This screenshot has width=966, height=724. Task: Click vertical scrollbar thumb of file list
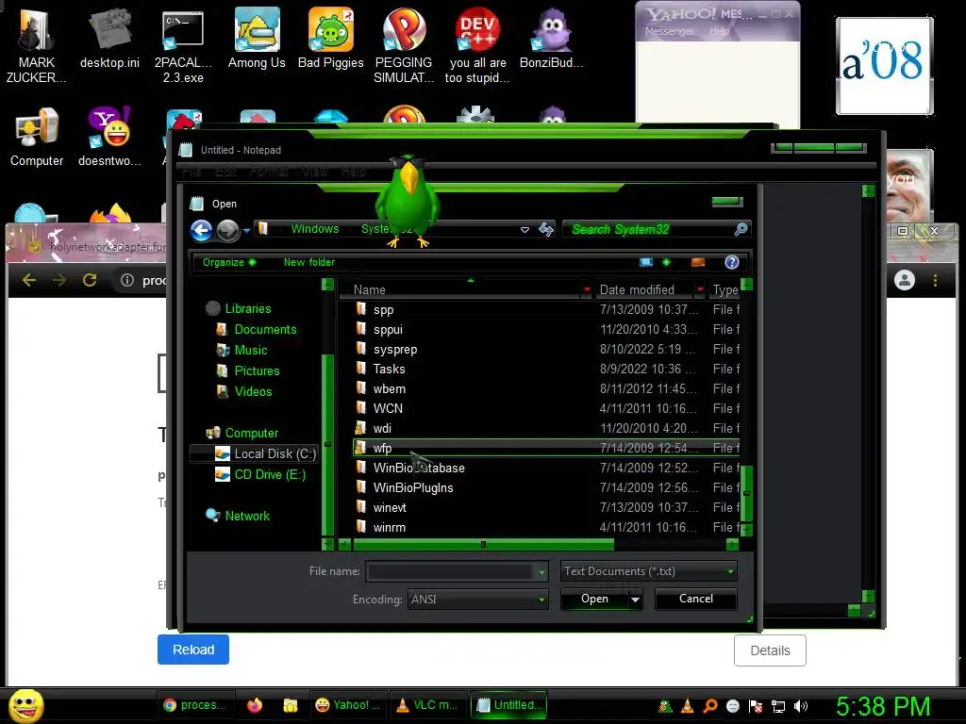[x=747, y=494]
